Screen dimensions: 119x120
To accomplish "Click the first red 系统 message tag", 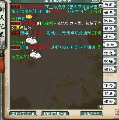I will [x=16, y=7].
